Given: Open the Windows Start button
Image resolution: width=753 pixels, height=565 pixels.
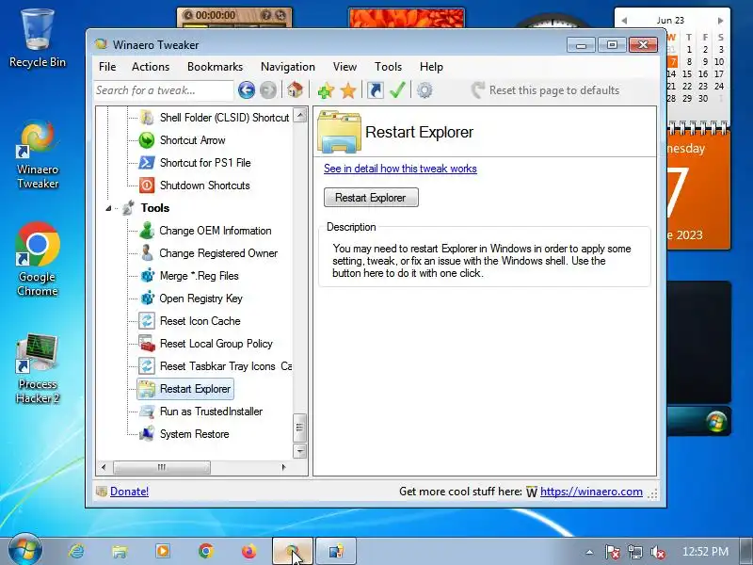Looking at the screenshot, I should pos(25,551).
